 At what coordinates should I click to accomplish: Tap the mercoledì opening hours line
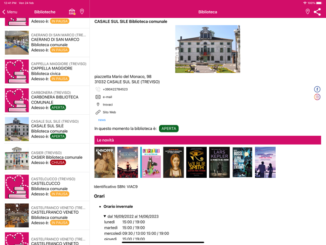point(136,233)
